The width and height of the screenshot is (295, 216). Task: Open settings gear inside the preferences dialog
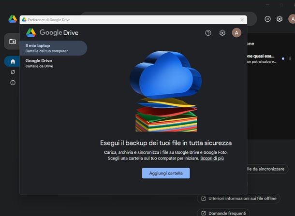click(x=222, y=33)
